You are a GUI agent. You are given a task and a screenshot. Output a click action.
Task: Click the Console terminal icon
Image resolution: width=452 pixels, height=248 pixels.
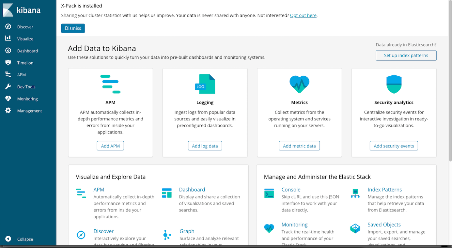[269, 193]
